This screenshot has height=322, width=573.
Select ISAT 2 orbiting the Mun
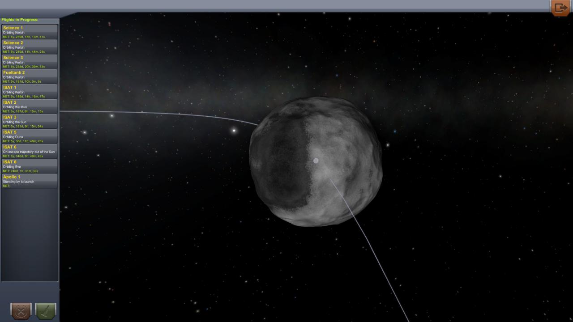[30, 106]
